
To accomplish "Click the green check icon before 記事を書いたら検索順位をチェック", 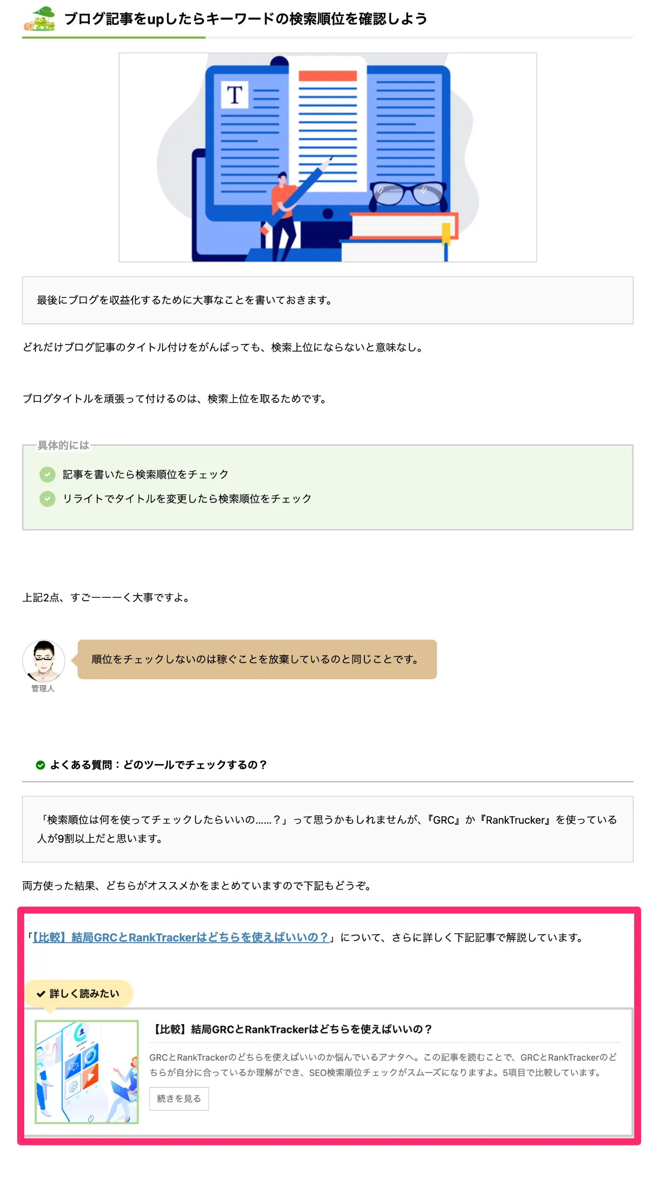I will 48,474.
